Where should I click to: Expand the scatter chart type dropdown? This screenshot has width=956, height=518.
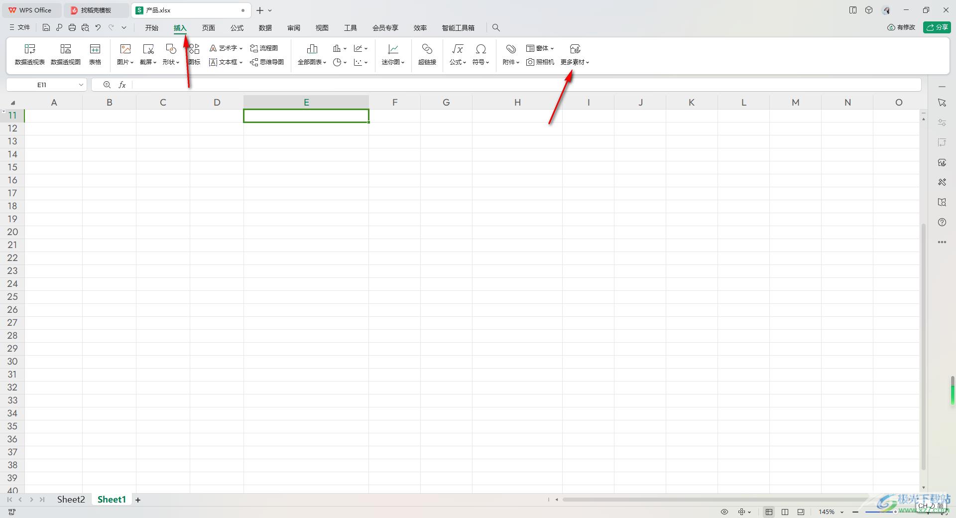pyautogui.click(x=366, y=62)
